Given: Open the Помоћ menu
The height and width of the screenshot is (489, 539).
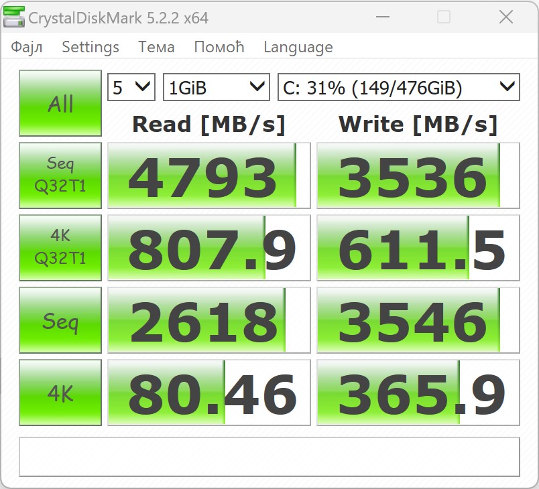Looking at the screenshot, I should (219, 47).
